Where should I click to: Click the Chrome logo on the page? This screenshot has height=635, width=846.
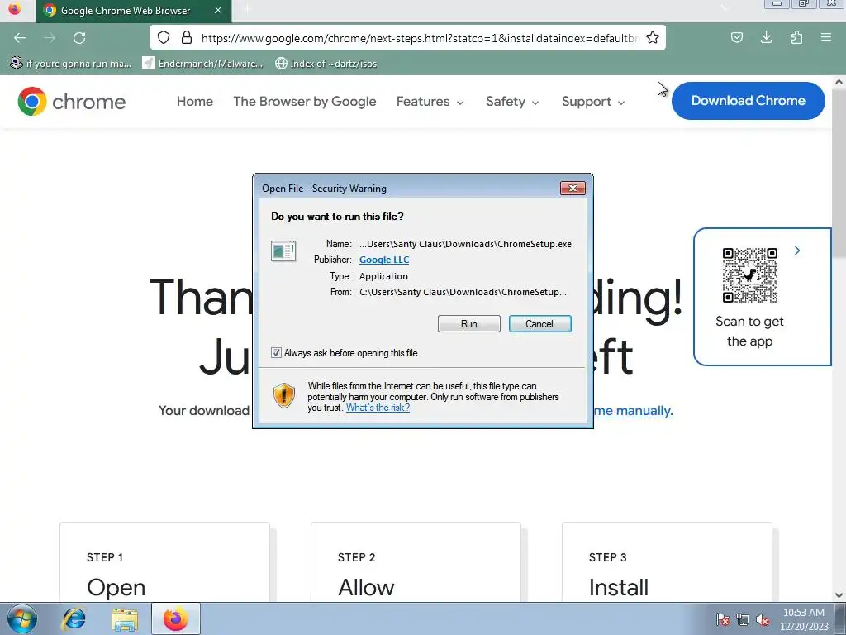point(71,102)
